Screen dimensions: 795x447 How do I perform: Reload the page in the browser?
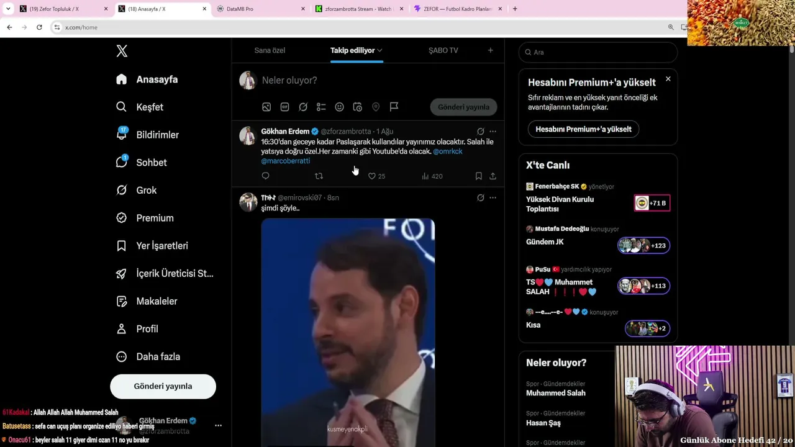[x=39, y=27]
